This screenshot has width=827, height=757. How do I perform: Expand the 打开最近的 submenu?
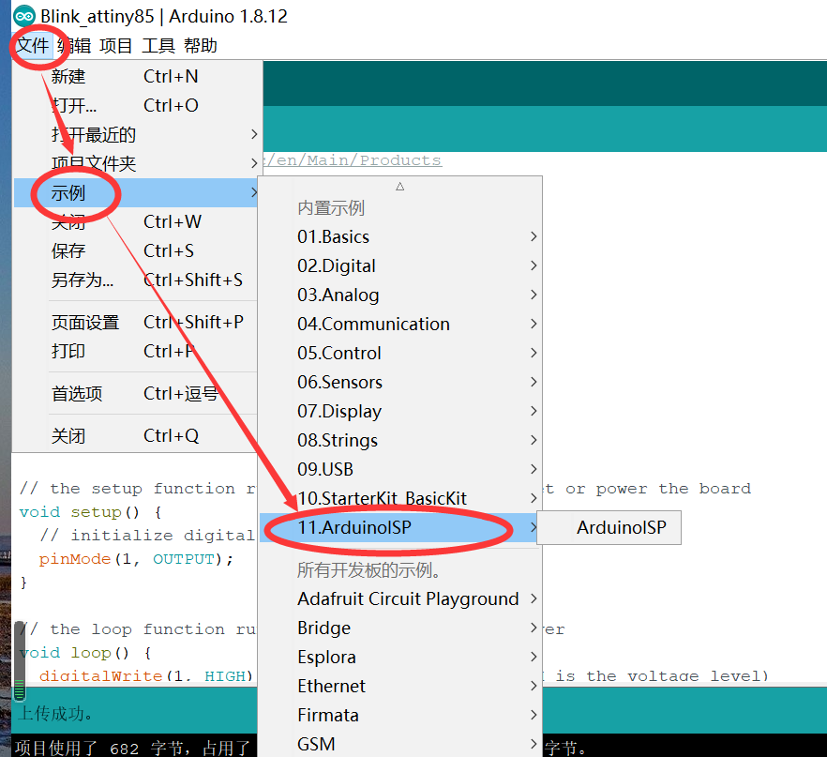tap(137, 134)
